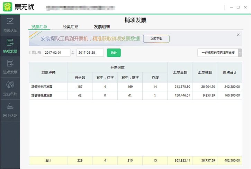Open voided count 14 link
Viewport: 251px width, 169px height.
pyautogui.click(x=155, y=87)
